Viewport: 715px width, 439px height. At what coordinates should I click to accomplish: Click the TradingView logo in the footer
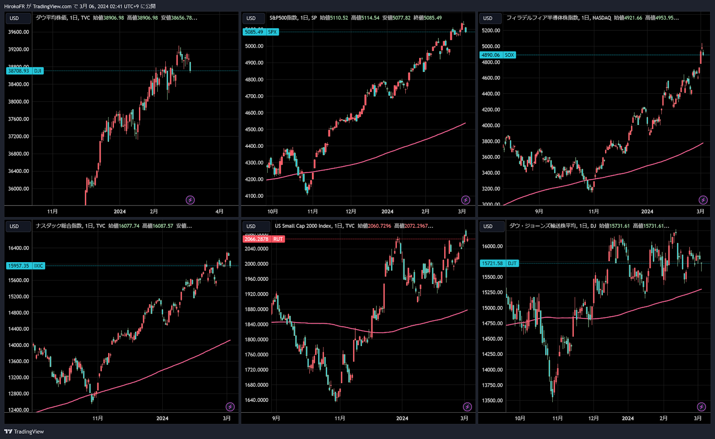point(24,431)
